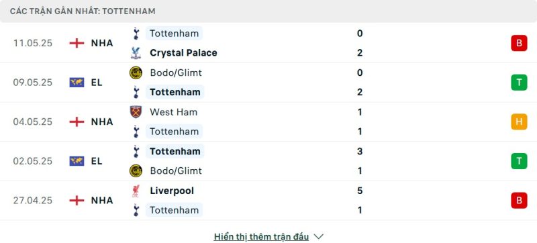Click the Liverpool club crest

click(136, 191)
